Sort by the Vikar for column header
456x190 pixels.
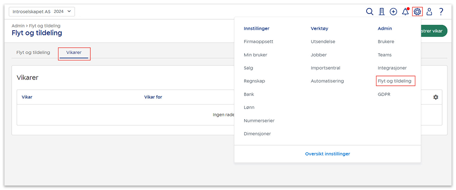153,97
